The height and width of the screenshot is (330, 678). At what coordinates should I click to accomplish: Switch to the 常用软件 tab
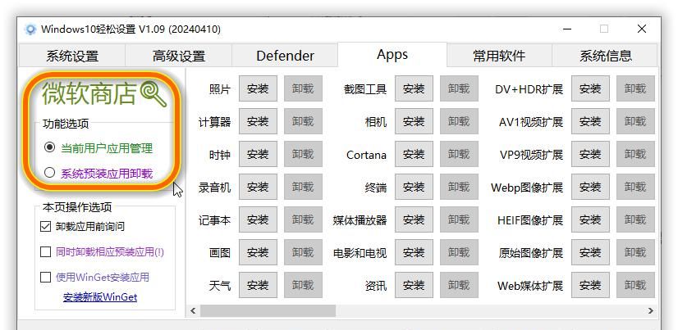click(499, 56)
